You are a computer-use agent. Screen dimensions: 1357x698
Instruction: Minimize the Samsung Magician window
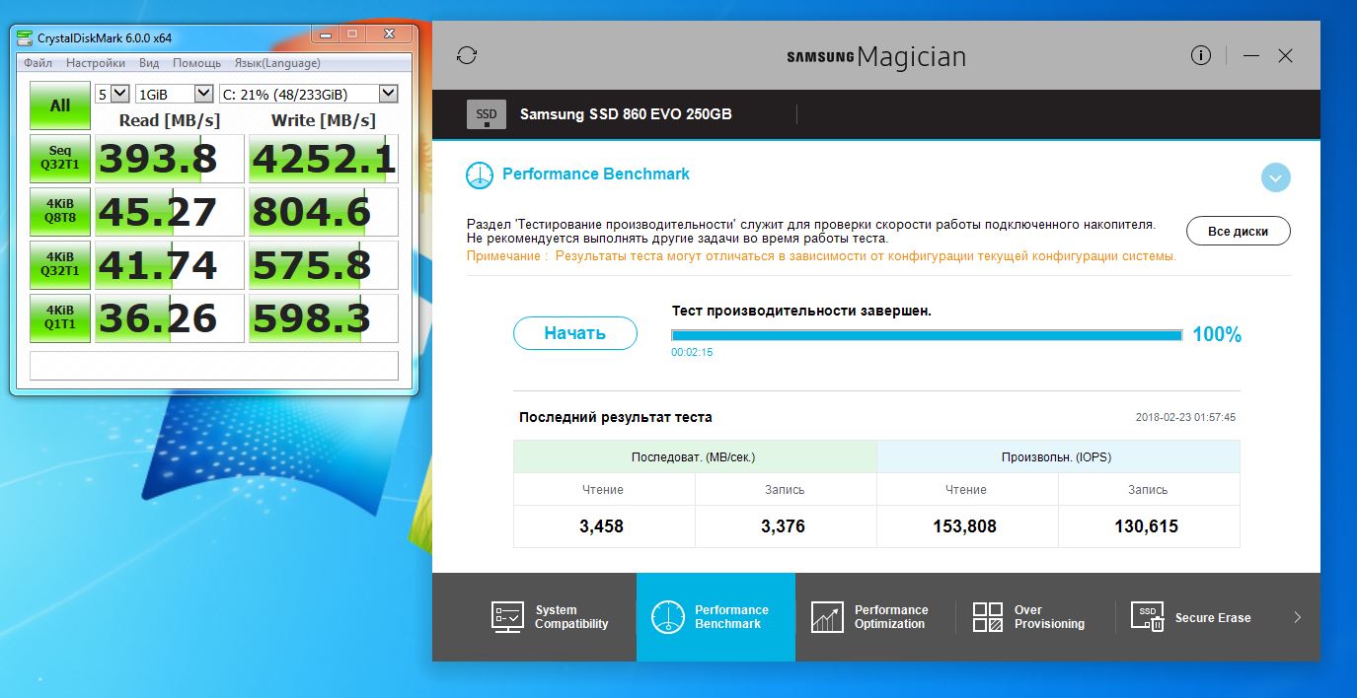1251,56
